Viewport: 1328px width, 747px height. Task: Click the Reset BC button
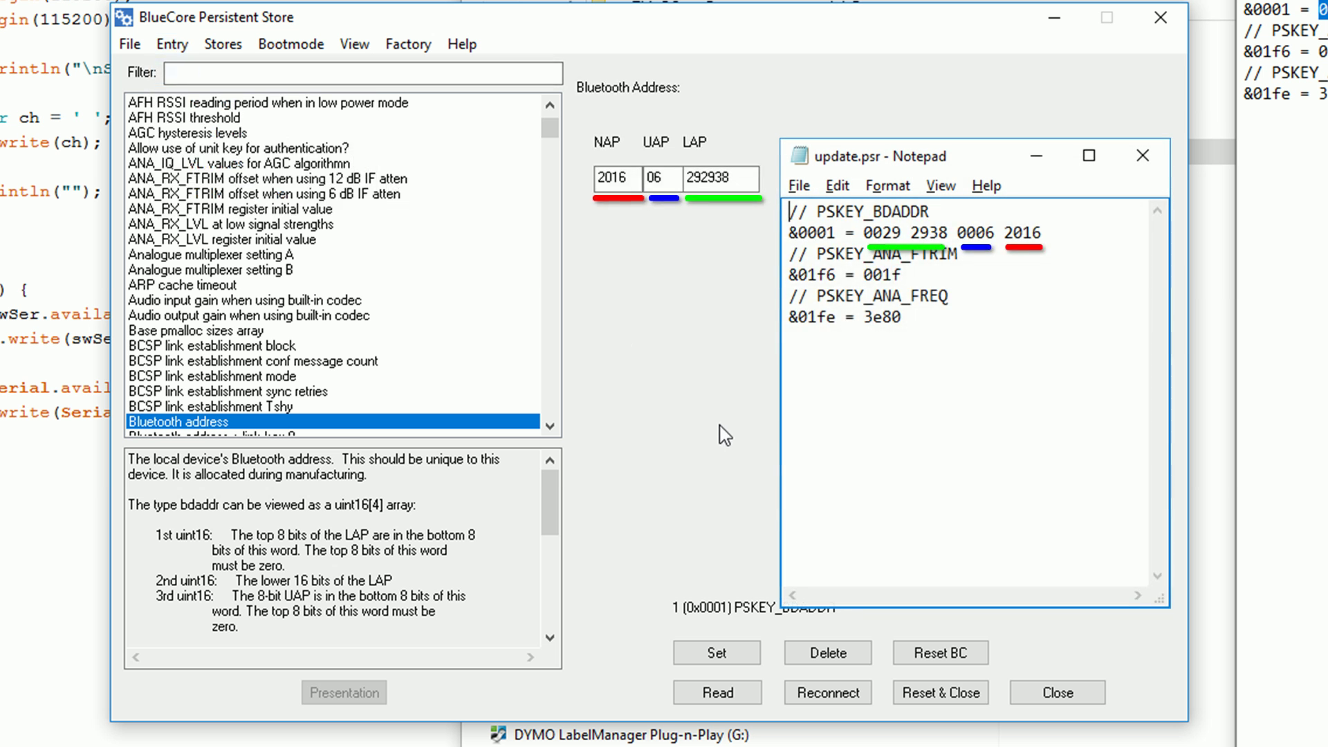tap(940, 652)
